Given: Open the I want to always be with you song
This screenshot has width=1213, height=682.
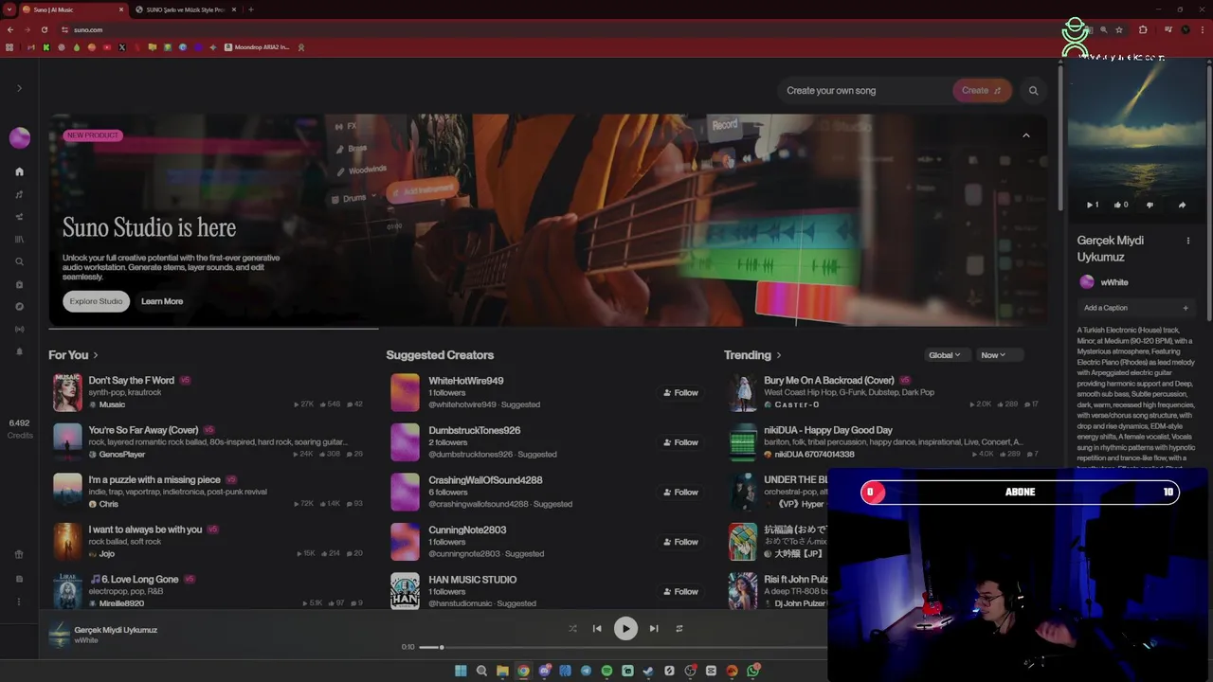Looking at the screenshot, I should 145,529.
